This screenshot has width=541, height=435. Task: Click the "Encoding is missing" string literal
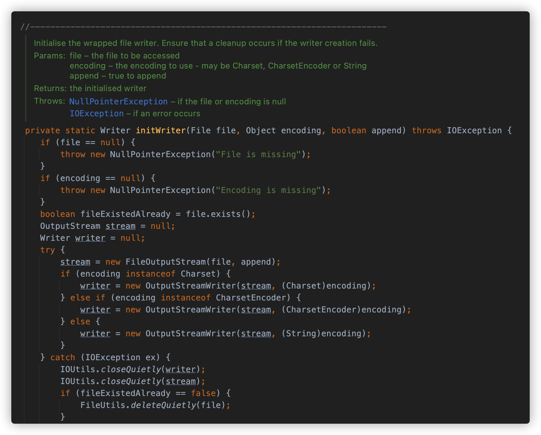pyautogui.click(x=269, y=190)
